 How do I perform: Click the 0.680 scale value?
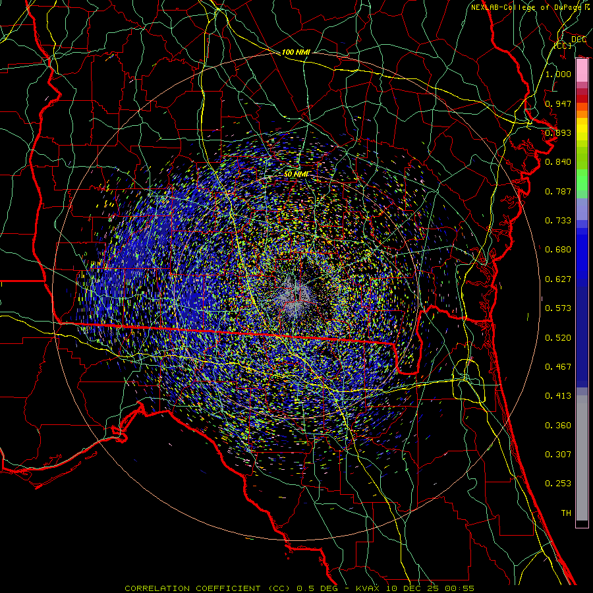tap(558, 250)
